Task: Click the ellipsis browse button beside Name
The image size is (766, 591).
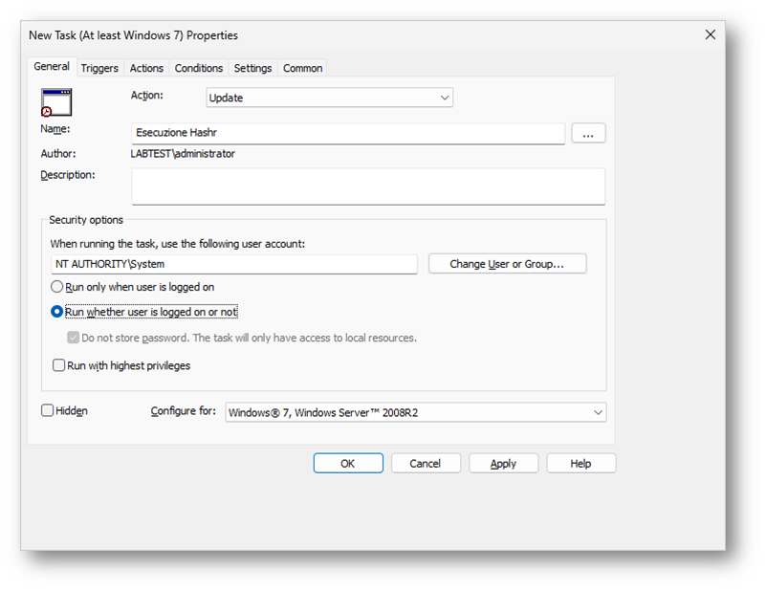Action: (x=588, y=134)
